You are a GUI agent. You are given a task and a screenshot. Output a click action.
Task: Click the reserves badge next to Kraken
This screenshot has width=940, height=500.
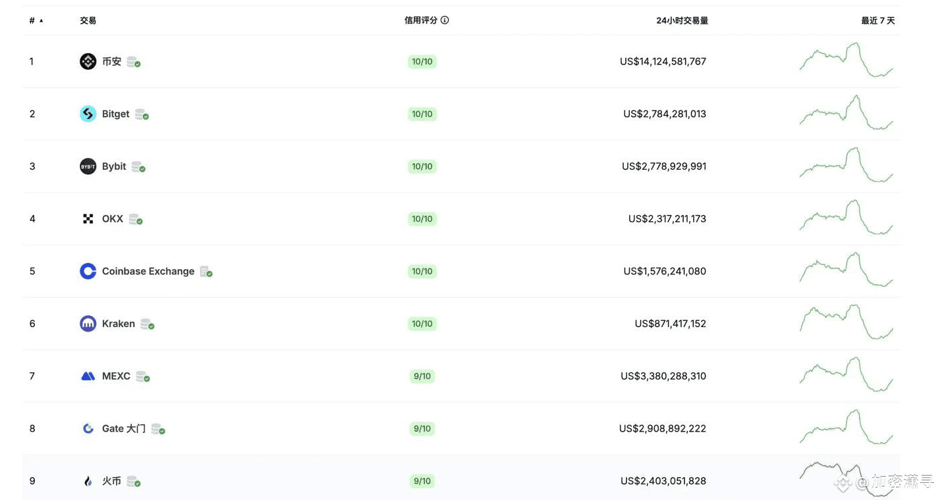click(147, 324)
